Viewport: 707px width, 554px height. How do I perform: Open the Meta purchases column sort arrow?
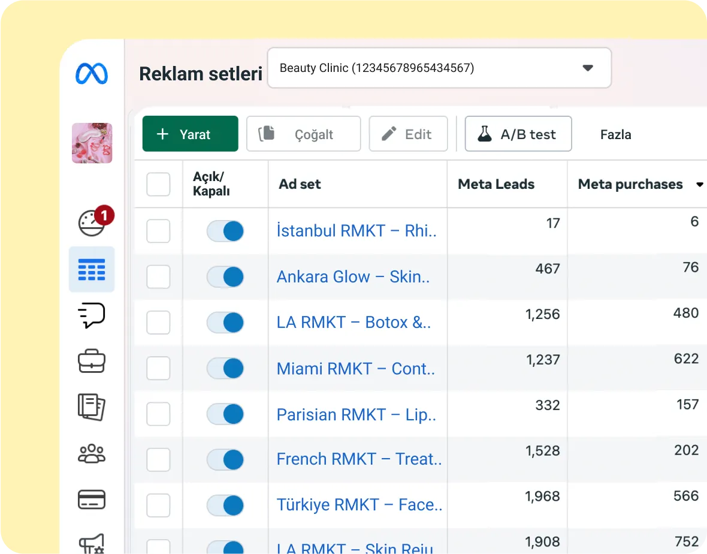[699, 185]
